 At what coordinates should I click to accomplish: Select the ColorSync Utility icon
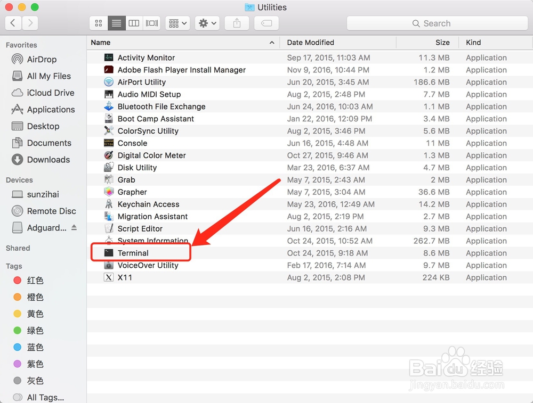(109, 131)
